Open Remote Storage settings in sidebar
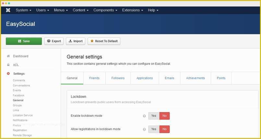 pyautogui.click(x=22, y=135)
